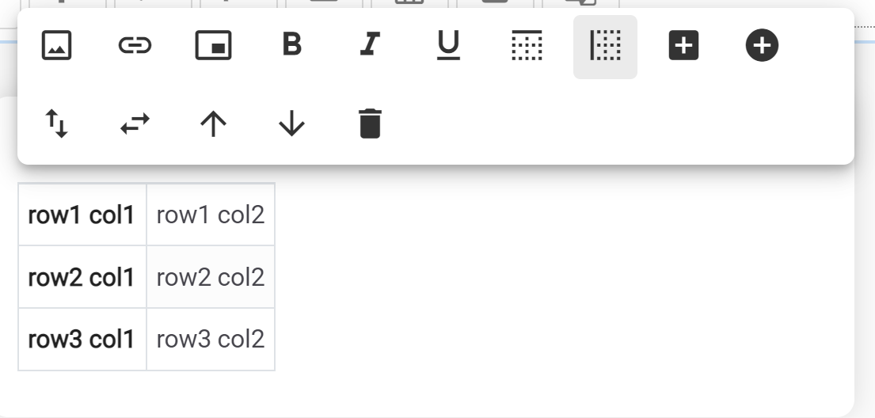Toggle bold formatting
The height and width of the screenshot is (418, 875).
[292, 46]
